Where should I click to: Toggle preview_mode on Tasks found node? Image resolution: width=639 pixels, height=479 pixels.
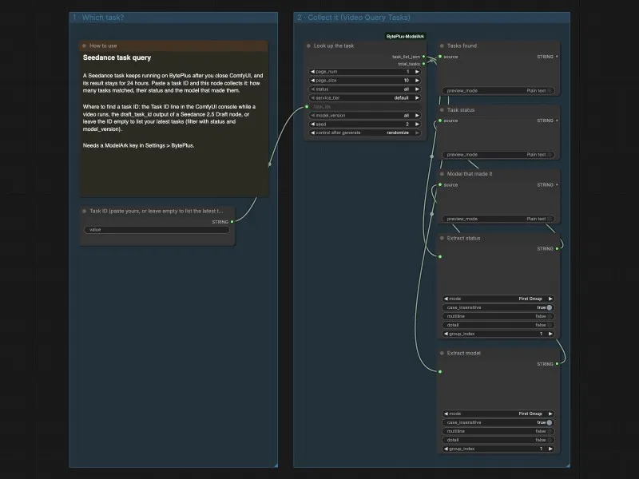click(498, 91)
